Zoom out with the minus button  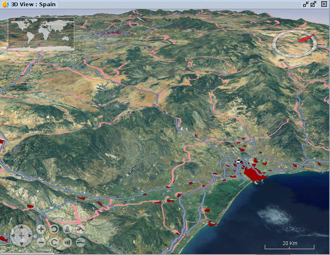click(41, 242)
